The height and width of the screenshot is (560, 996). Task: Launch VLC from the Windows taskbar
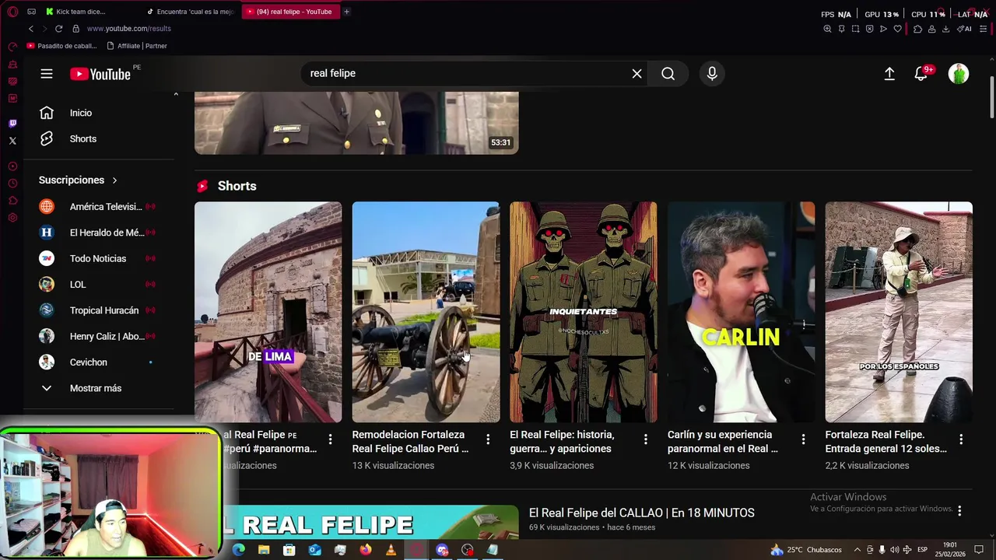(x=391, y=550)
